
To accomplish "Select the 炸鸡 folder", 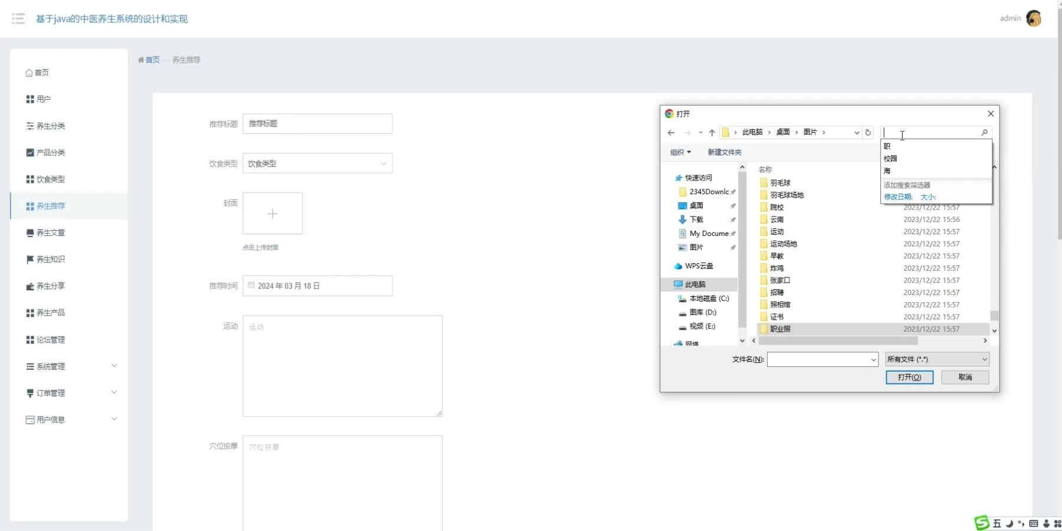I will (x=772, y=268).
